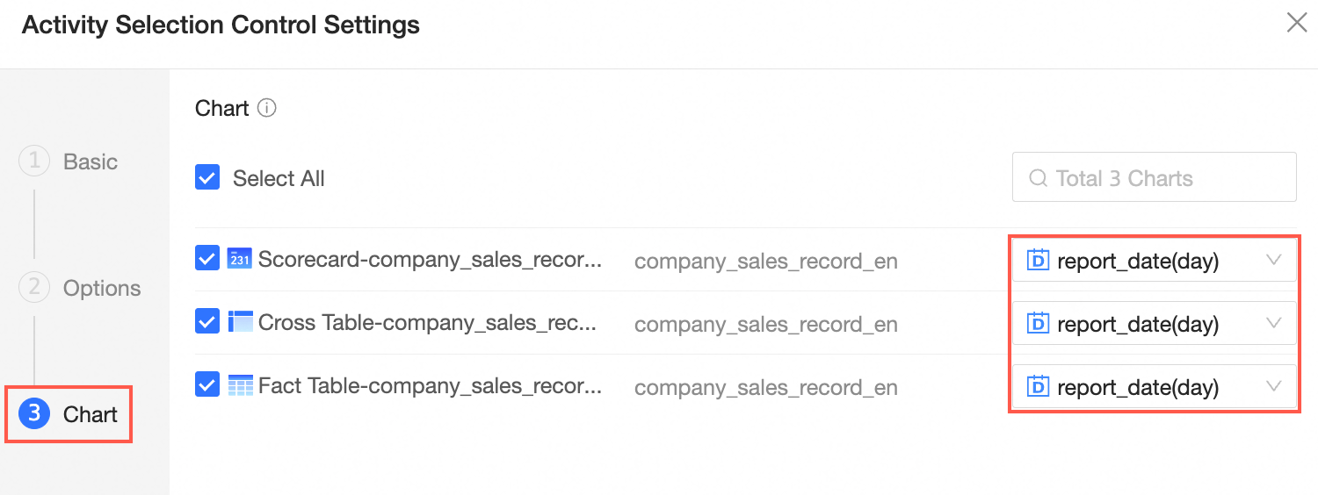Expand the Scorecard report_date dropdown arrow
Screen dimensions: 1318x495
coord(1273,261)
